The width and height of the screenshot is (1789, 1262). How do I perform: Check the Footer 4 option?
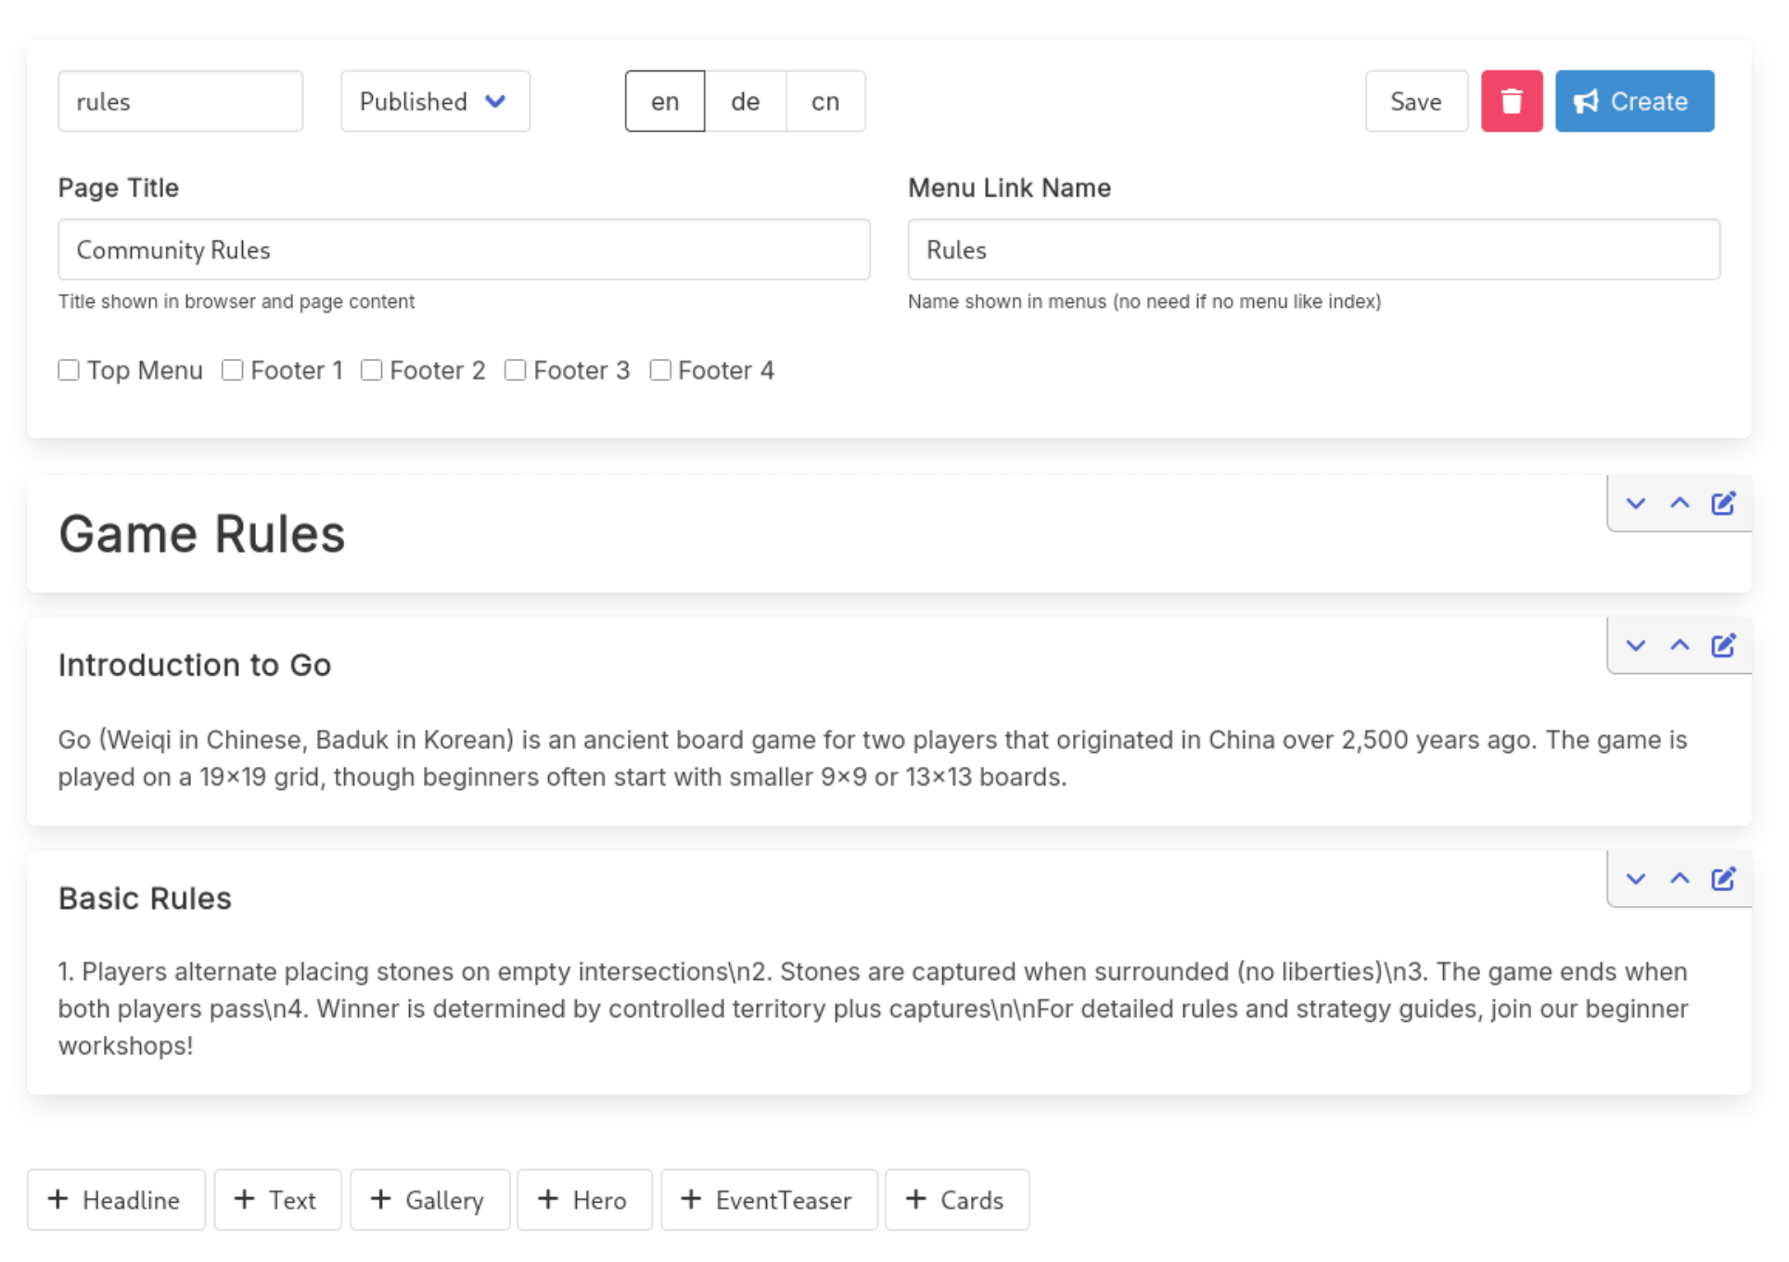coord(660,370)
